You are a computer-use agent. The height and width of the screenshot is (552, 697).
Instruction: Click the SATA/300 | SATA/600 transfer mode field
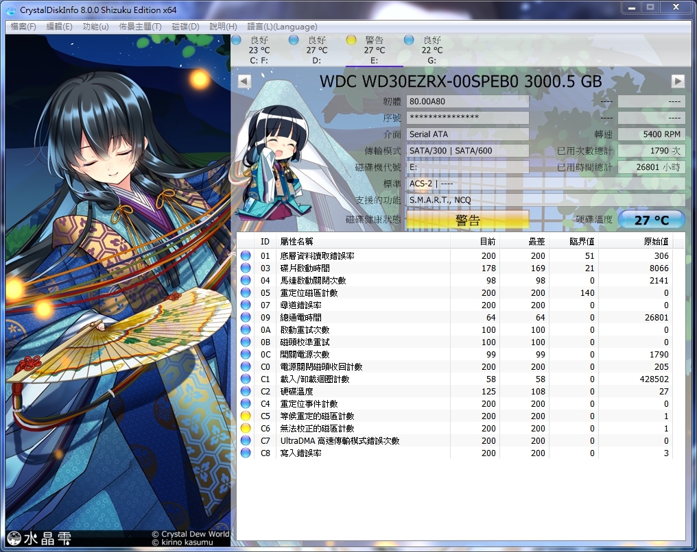coord(468,151)
